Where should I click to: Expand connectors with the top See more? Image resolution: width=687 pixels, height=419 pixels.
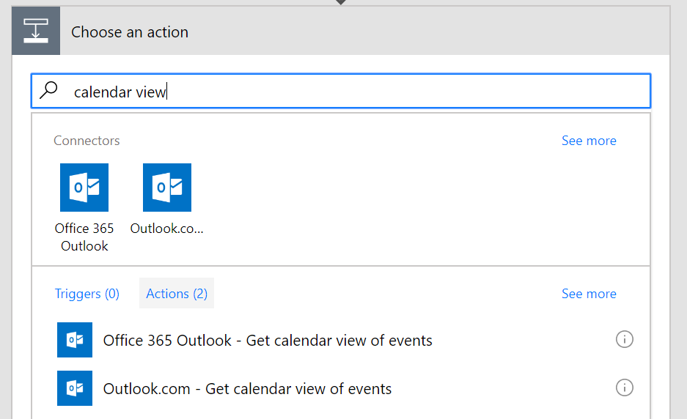[589, 141]
